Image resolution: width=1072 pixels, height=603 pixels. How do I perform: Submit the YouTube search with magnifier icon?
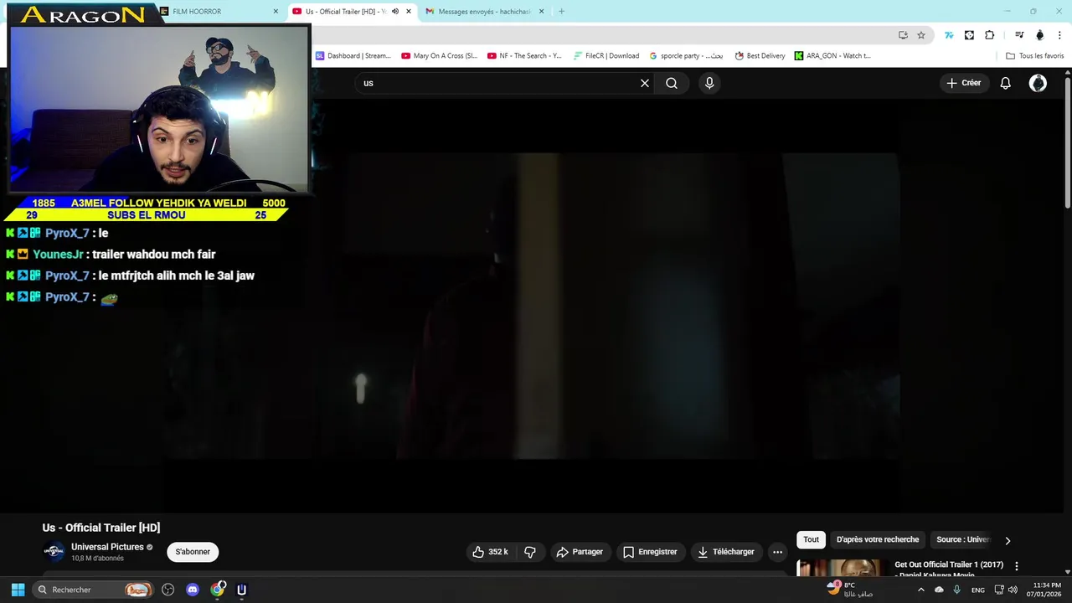[672, 83]
